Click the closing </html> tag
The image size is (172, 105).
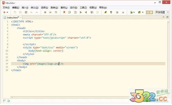(16, 70)
